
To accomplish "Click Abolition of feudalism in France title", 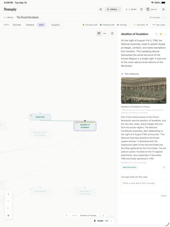I will (135, 107).
